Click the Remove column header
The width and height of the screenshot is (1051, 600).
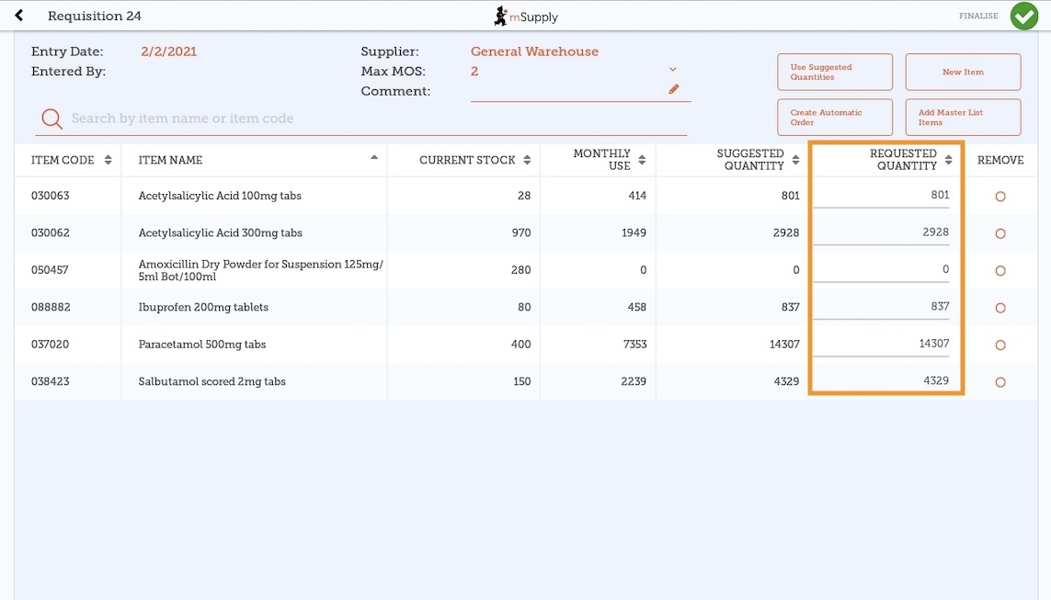[x=1000, y=160]
